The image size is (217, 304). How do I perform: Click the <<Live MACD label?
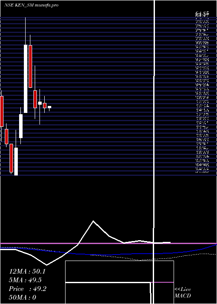pyautogui.click(x=183, y=293)
